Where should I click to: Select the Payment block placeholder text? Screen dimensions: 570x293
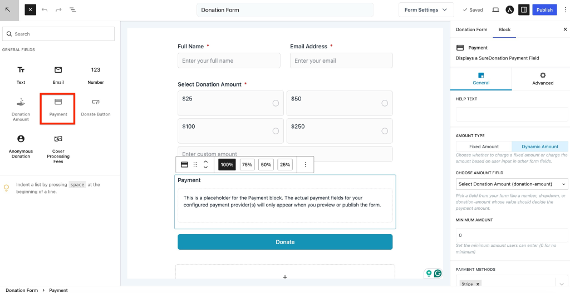(x=282, y=201)
